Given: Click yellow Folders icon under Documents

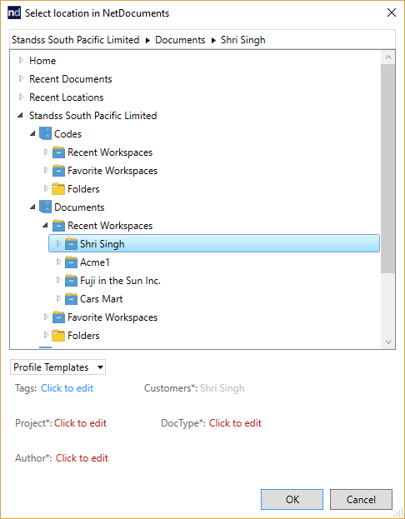Looking at the screenshot, I should 58,336.
